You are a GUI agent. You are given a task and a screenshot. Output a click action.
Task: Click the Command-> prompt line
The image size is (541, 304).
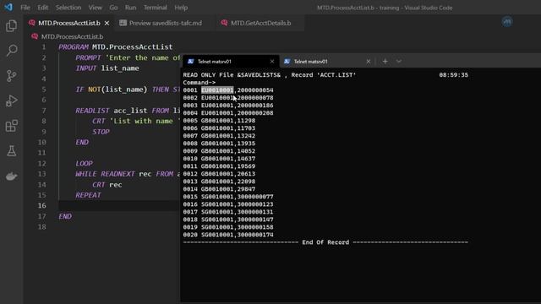click(199, 83)
